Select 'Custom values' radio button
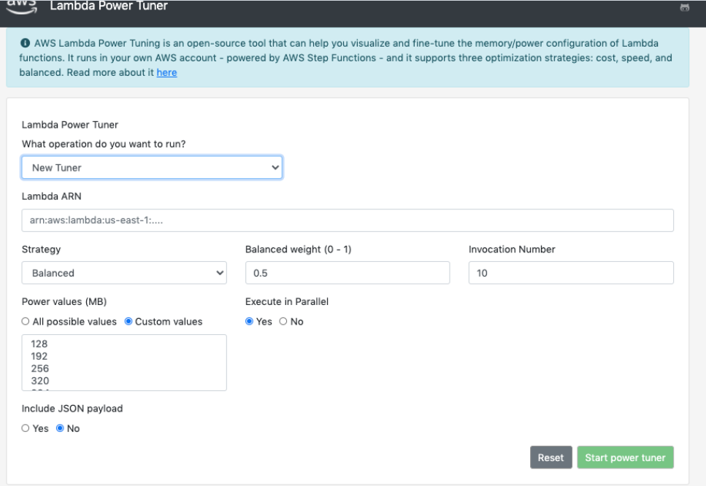Viewport: 706px width, 486px height. (x=128, y=321)
